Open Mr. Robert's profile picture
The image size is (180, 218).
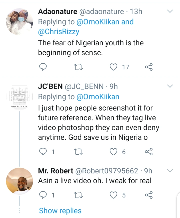tap(19, 181)
